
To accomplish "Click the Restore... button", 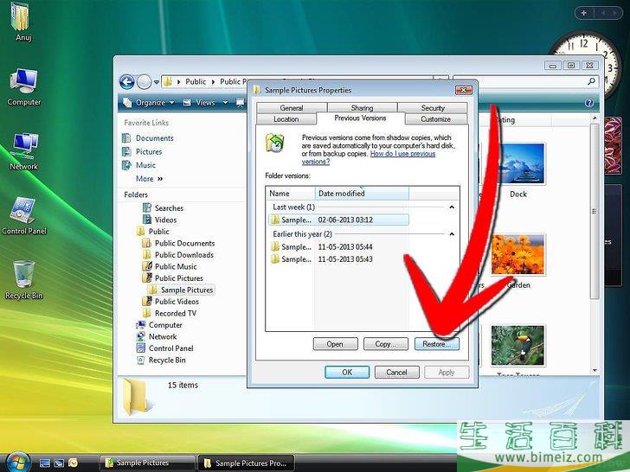I will 437,344.
